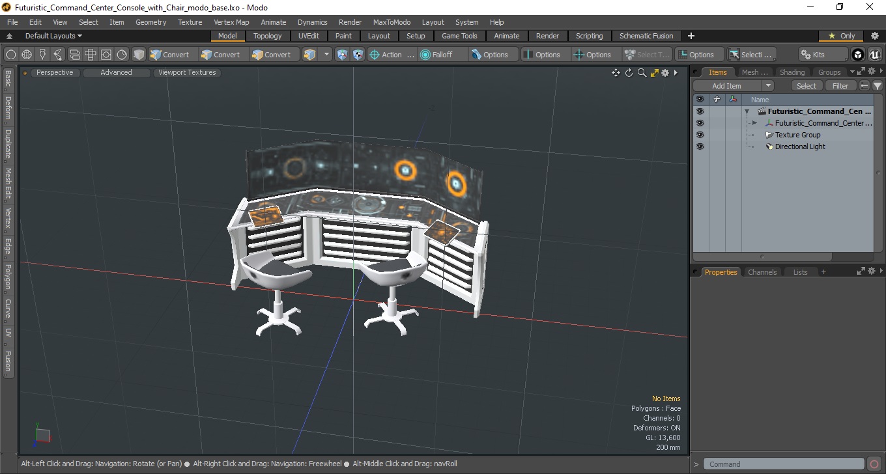The height and width of the screenshot is (474, 886).
Task: Click the viewport pan move icon
Action: tap(616, 73)
